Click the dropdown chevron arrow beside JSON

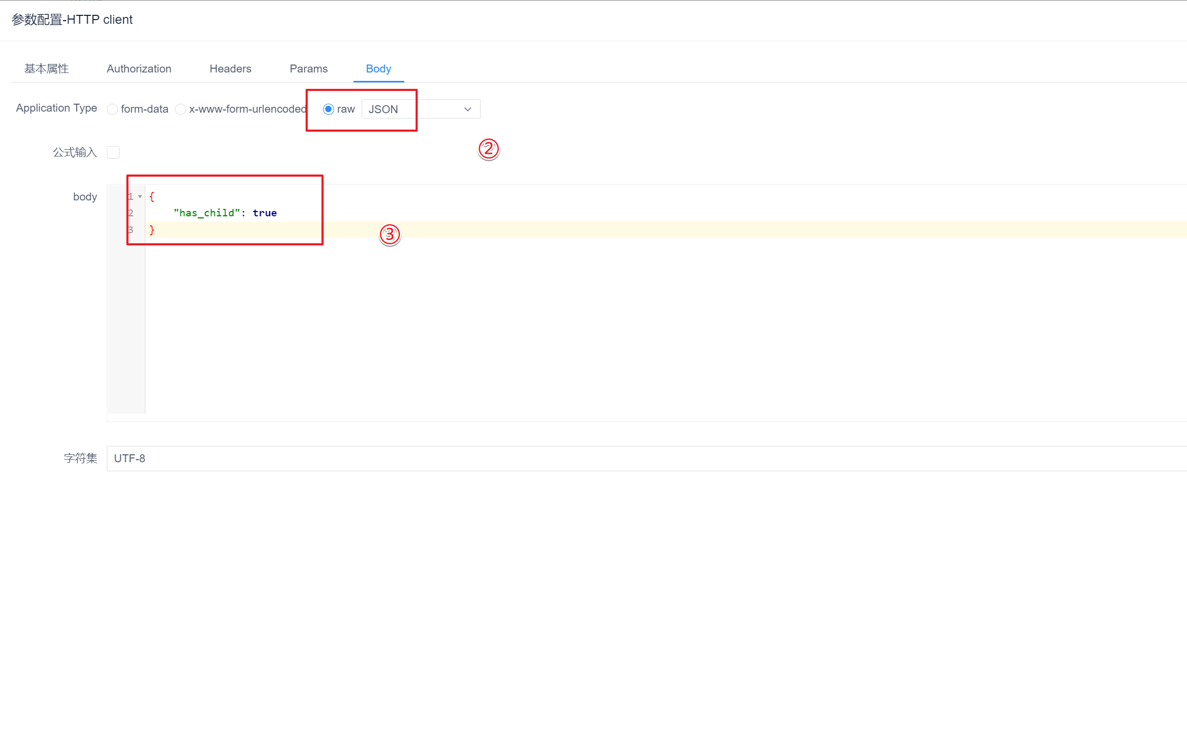(x=467, y=109)
